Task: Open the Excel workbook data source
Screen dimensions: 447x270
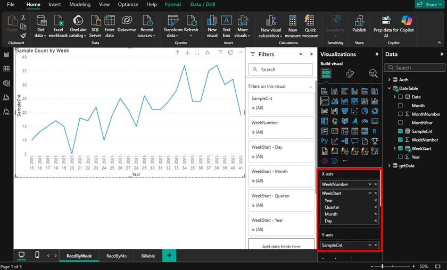Action: [x=59, y=21]
